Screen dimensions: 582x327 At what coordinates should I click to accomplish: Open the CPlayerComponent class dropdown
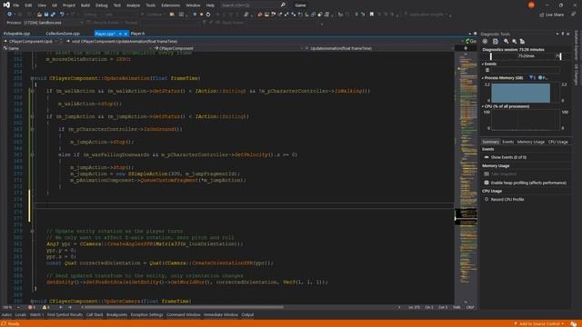[x=228, y=48]
